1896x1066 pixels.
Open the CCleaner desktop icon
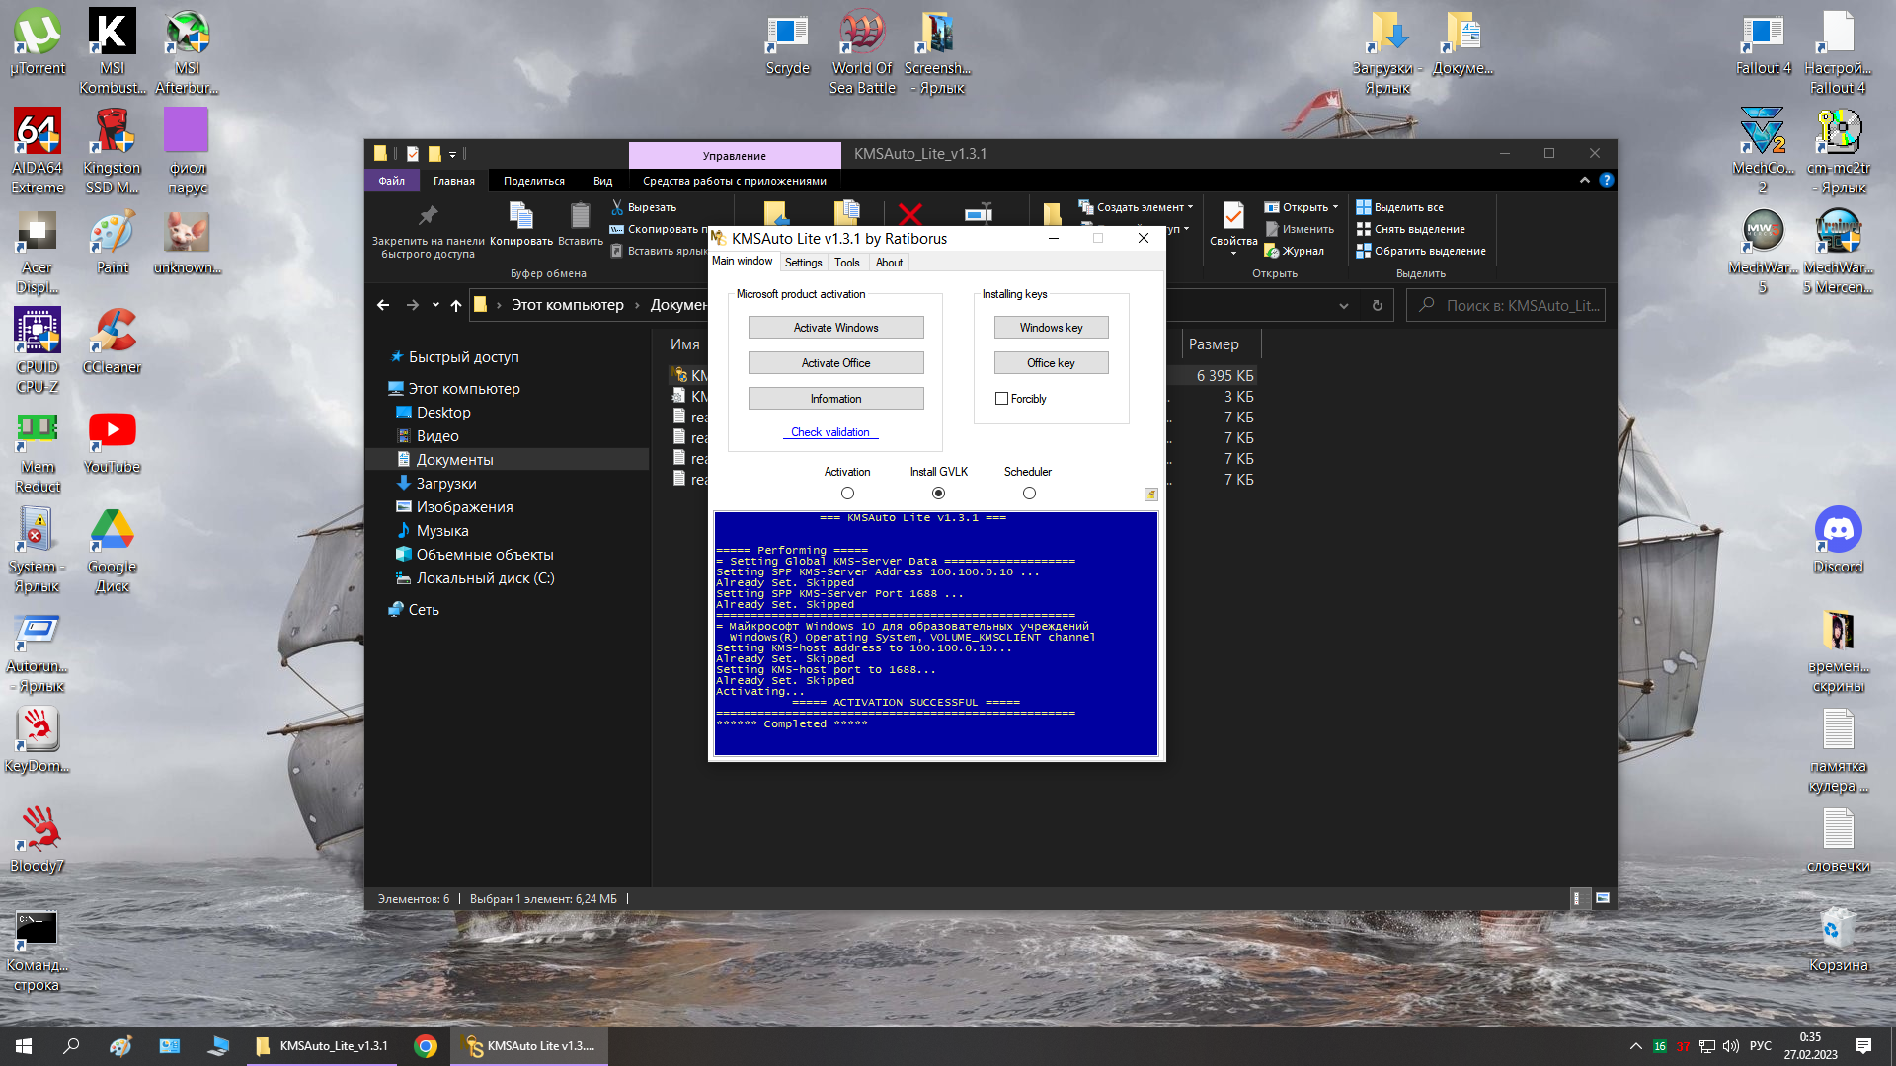pos(113,332)
